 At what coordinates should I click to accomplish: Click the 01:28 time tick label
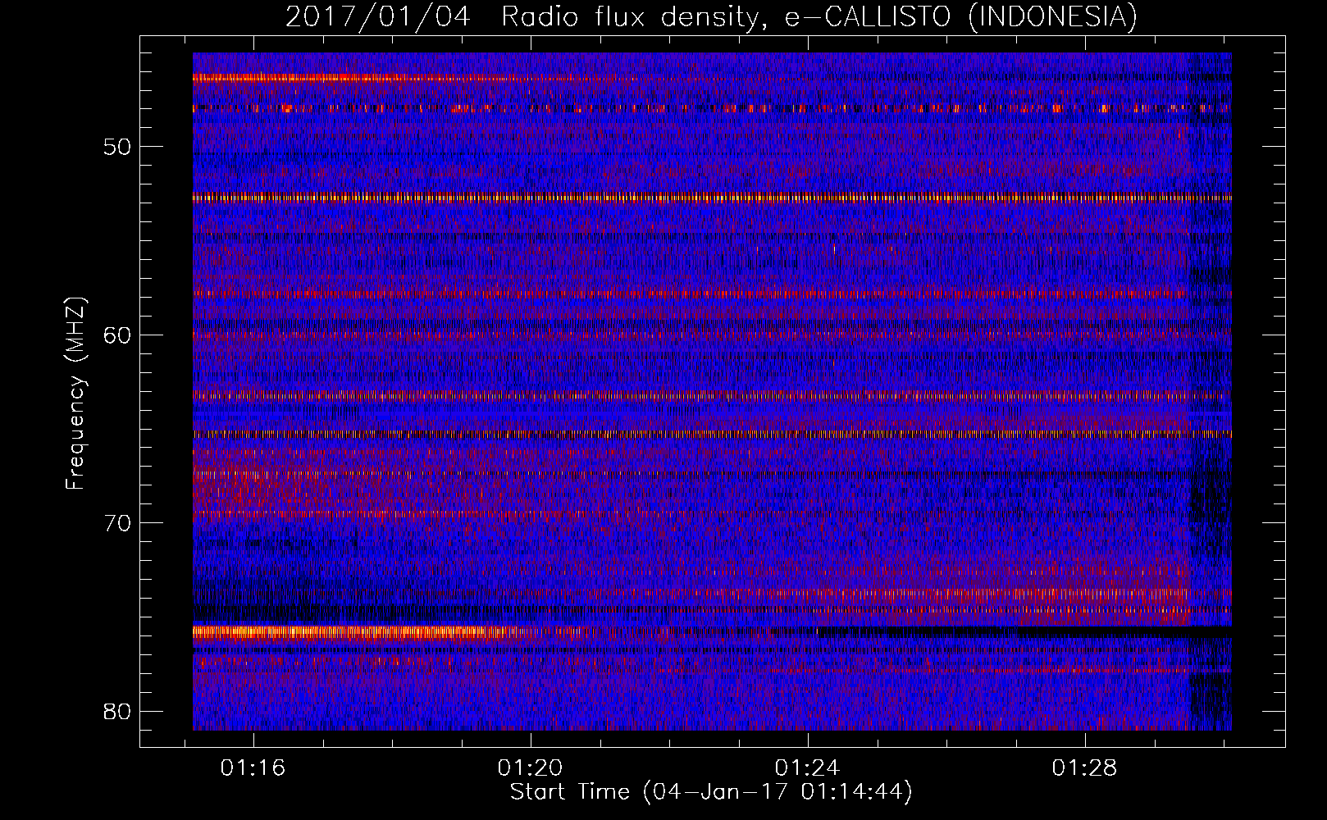[x=1084, y=768]
